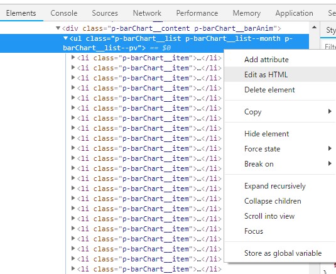Select Delete element in the menu
Image resolution: width=336 pixels, height=274 pixels.
click(269, 90)
